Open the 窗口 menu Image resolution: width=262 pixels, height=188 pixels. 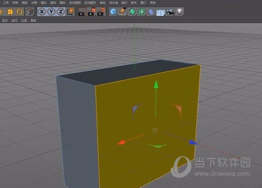click(144, 2)
